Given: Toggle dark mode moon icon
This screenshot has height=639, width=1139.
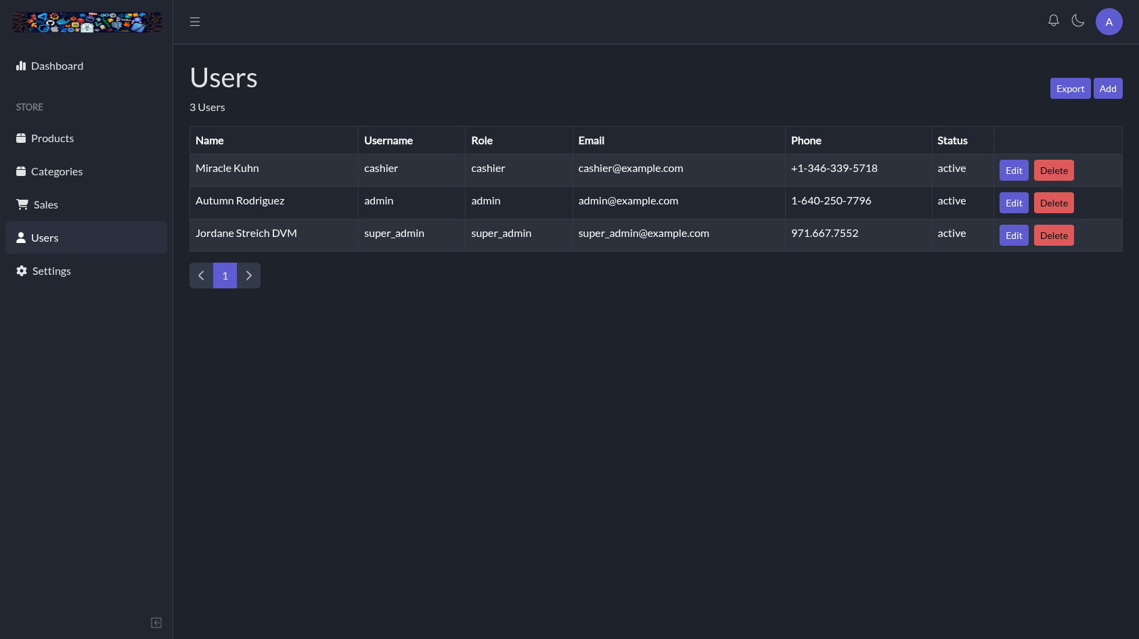Looking at the screenshot, I should (x=1078, y=21).
